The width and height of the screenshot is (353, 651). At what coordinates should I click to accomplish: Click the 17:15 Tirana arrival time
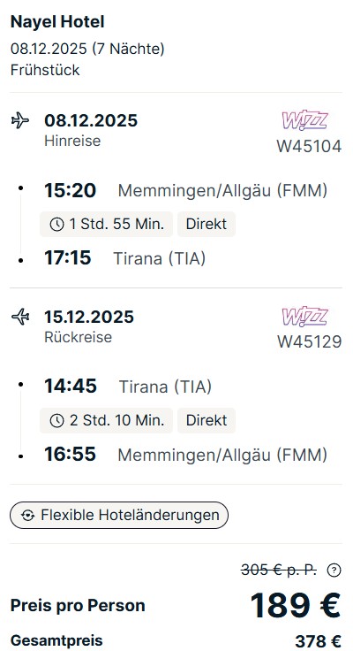click(68, 257)
